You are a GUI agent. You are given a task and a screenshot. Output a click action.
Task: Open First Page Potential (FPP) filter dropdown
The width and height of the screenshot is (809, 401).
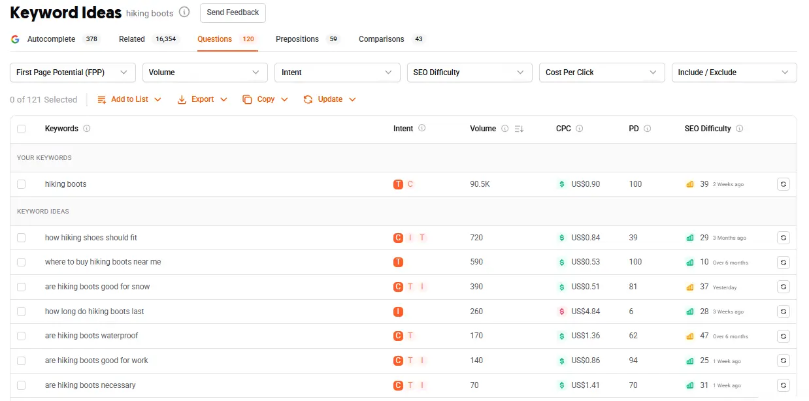[73, 72]
